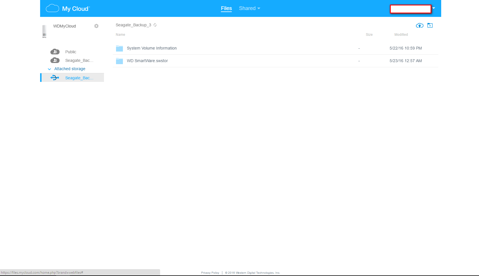Click the WD SmartWare.swstor folder icon
The image size is (479, 276).
[119, 61]
